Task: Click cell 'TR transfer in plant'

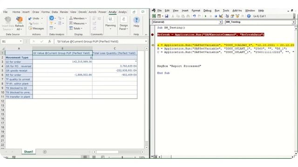Action: 19,97
